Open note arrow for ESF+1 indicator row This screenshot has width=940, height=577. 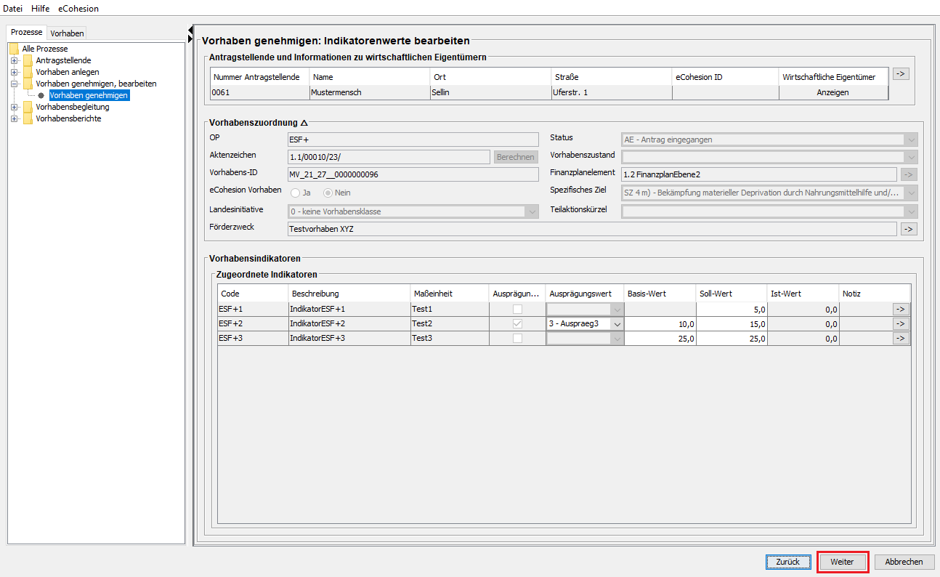901,310
